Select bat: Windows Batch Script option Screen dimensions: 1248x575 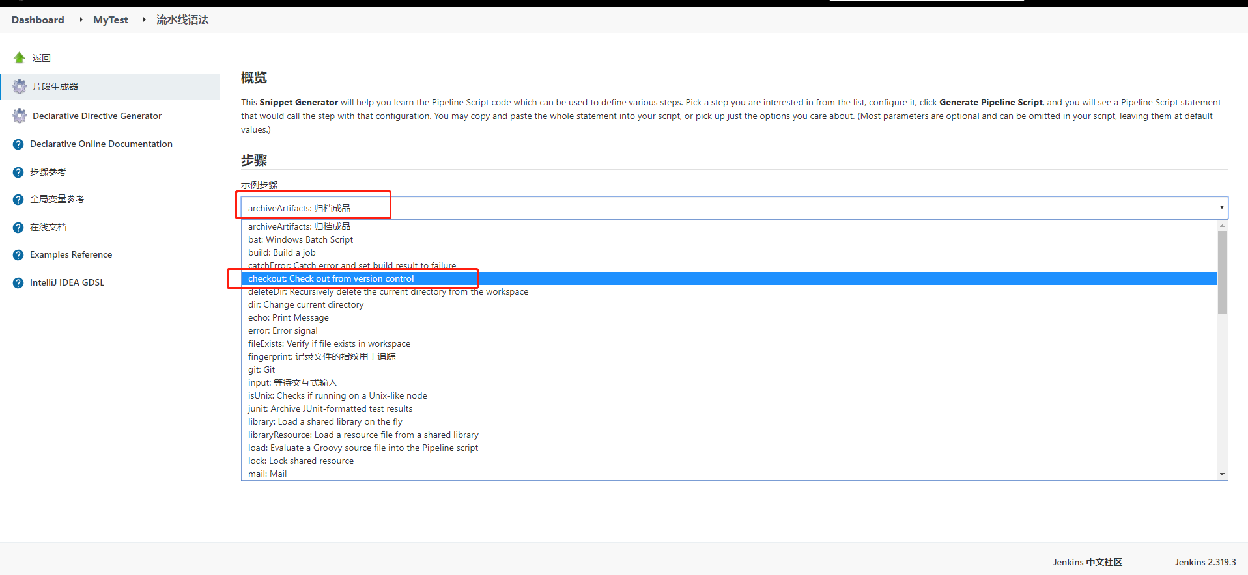pos(729,239)
